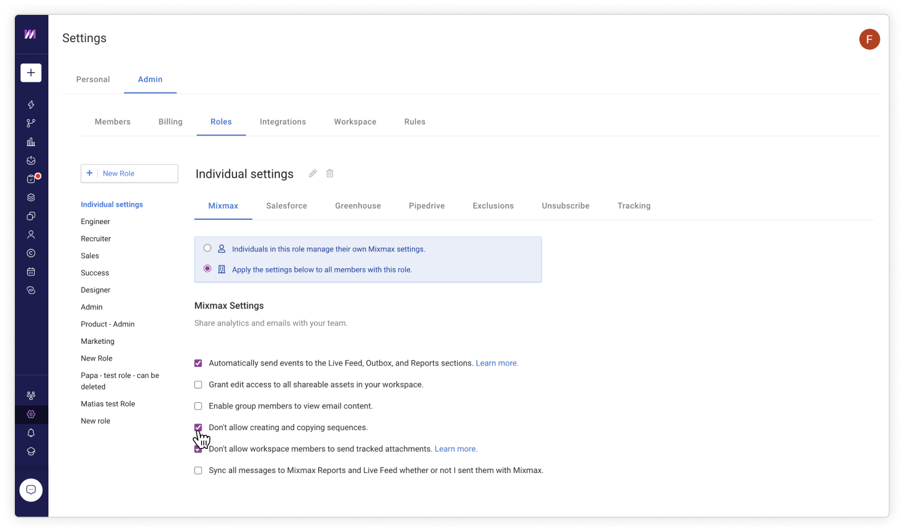Click the New Role button

(x=130, y=174)
